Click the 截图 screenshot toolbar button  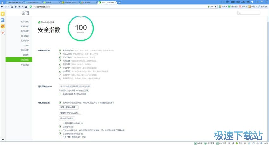252,7
